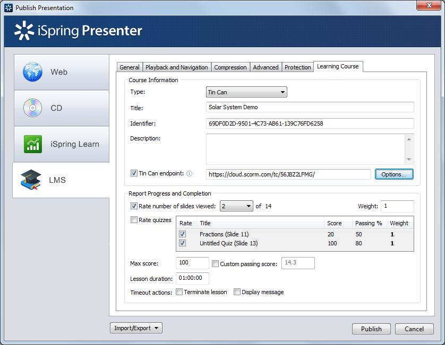The height and width of the screenshot is (345, 445).
Task: Click the Options... button
Action: pyautogui.click(x=394, y=174)
